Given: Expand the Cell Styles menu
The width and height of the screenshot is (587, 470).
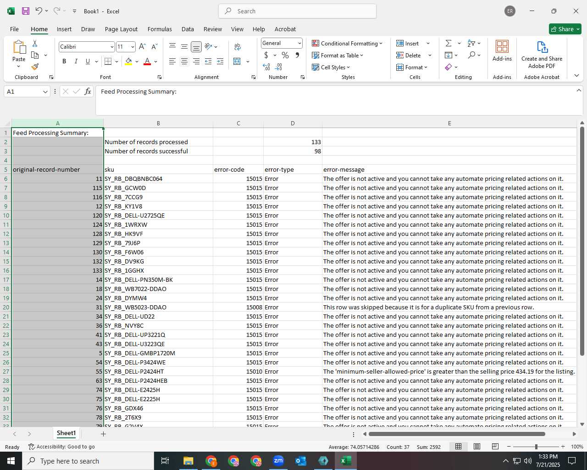Looking at the screenshot, I should tap(331, 67).
